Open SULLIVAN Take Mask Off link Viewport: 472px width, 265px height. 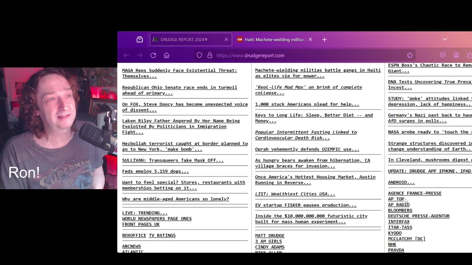click(x=173, y=160)
